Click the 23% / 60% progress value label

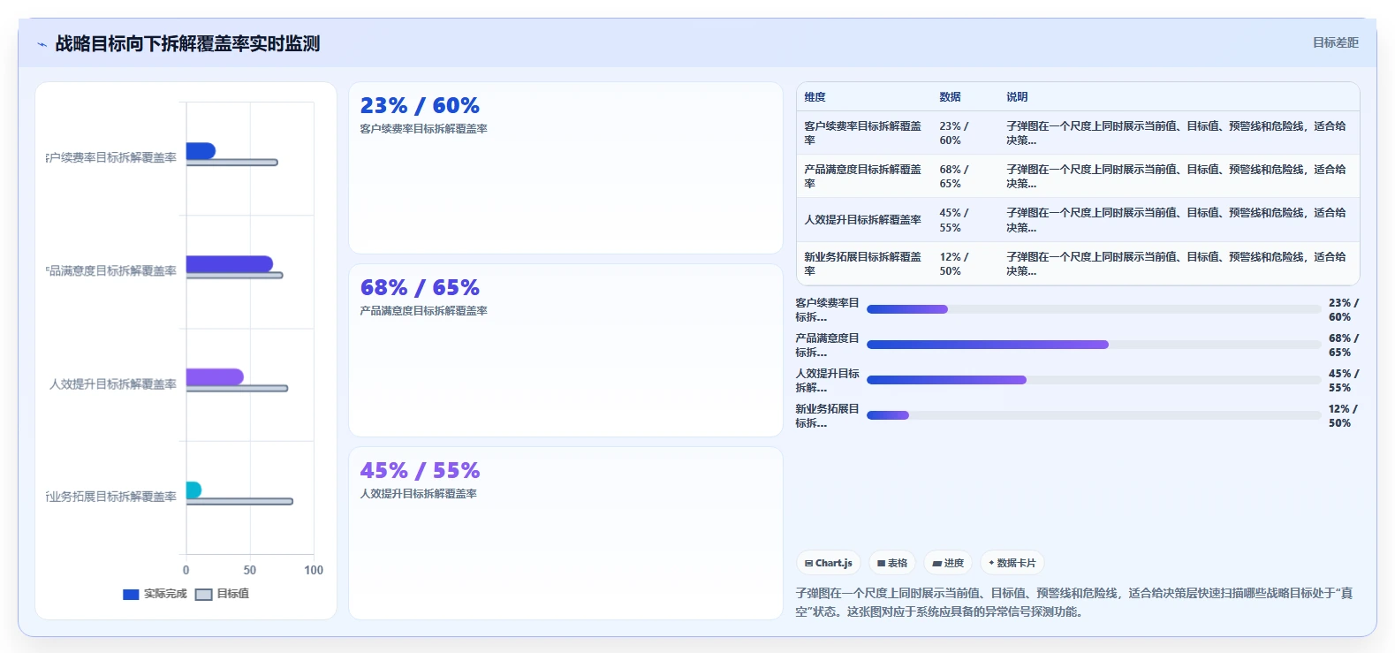coord(1344,309)
